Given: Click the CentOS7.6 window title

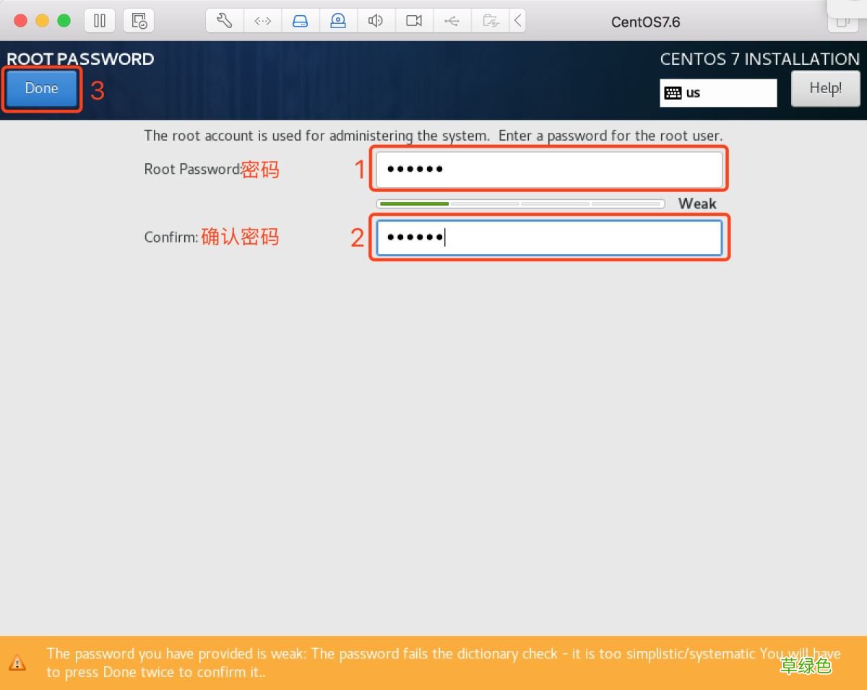Looking at the screenshot, I should click(x=645, y=22).
